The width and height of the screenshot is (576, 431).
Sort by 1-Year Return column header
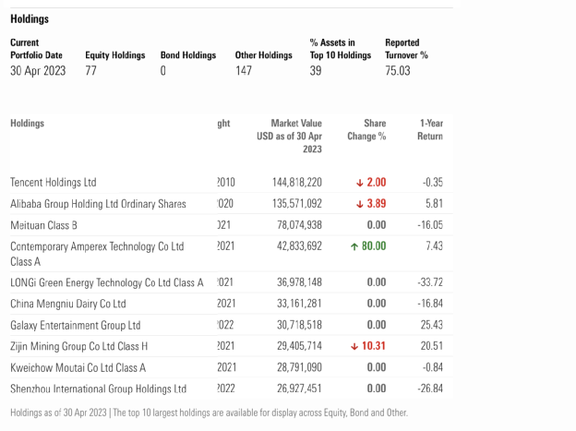point(430,130)
